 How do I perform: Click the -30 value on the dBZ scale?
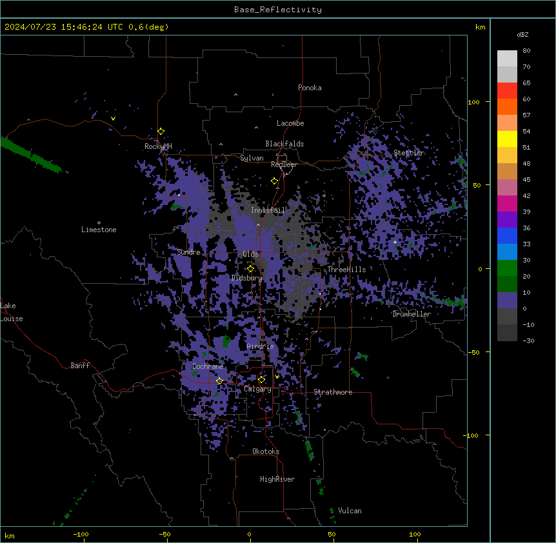tap(528, 341)
